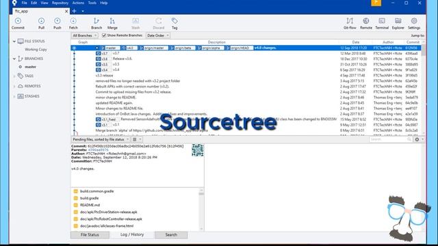The height and width of the screenshot is (246, 438).
Task: Click the Fetch toolbar icon
Action: point(73,23)
